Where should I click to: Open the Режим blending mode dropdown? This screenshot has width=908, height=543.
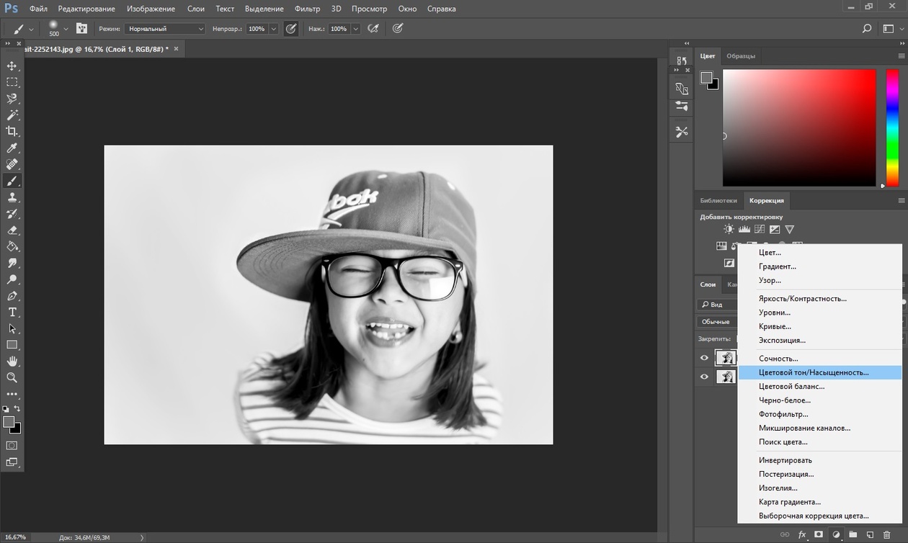165,29
